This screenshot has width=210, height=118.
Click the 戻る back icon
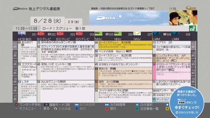[40, 109]
